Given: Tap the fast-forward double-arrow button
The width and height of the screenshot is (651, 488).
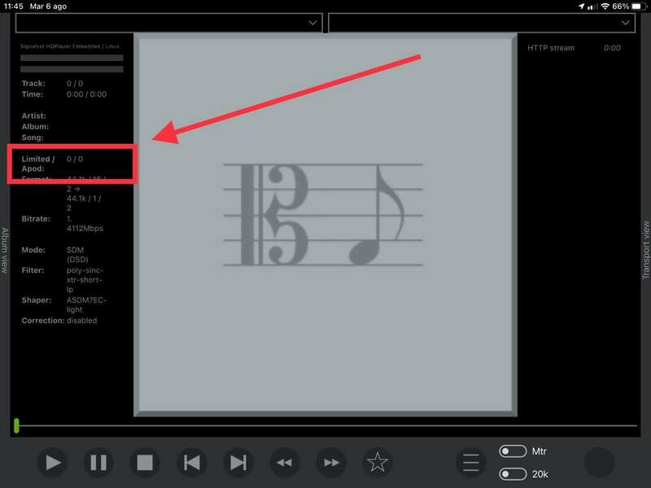Looking at the screenshot, I should click(331, 463).
